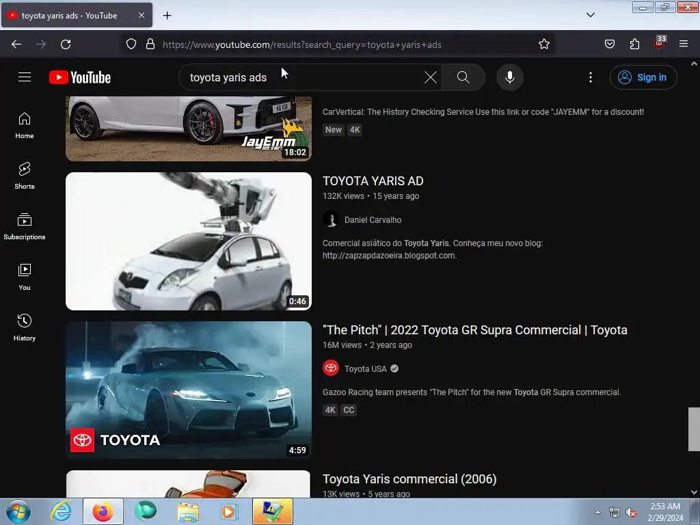This screenshot has width=700, height=525.
Task: Visit the Daniel Carvalho channel name
Action: click(x=373, y=219)
